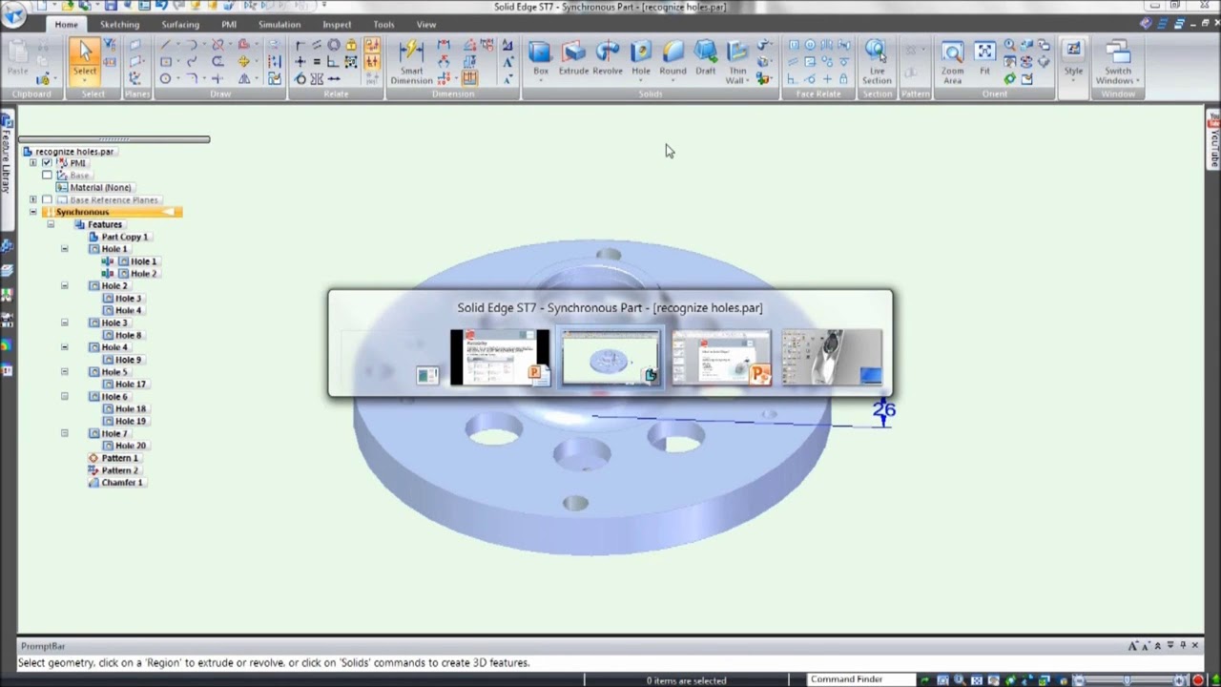Screen dimensions: 1221x687
Task: Click the Thin Wall command
Action: (737, 61)
